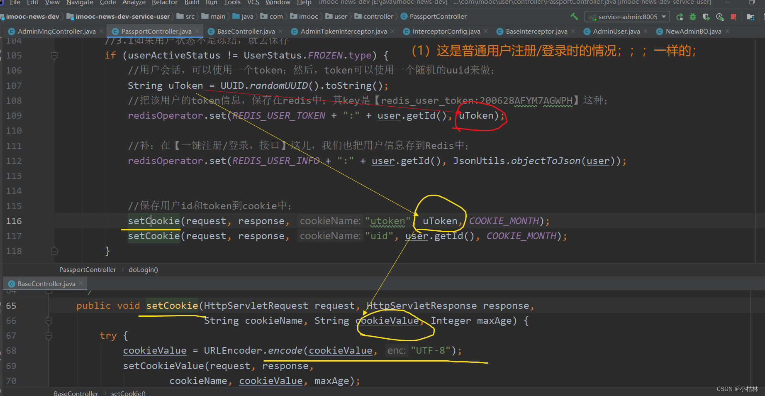Image resolution: width=765 pixels, height=396 pixels.
Task: Navigate via doLogin() in the breadcrumb bar
Action: coord(143,269)
